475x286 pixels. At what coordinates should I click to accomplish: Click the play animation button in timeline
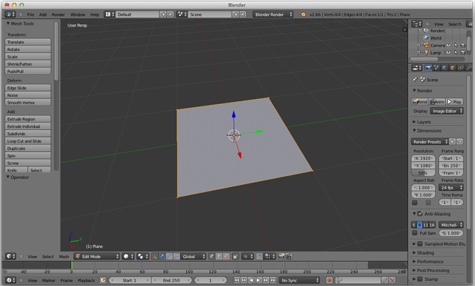(x=258, y=280)
